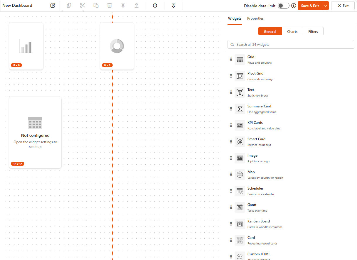Select the Image widget icon

pyautogui.click(x=240, y=158)
